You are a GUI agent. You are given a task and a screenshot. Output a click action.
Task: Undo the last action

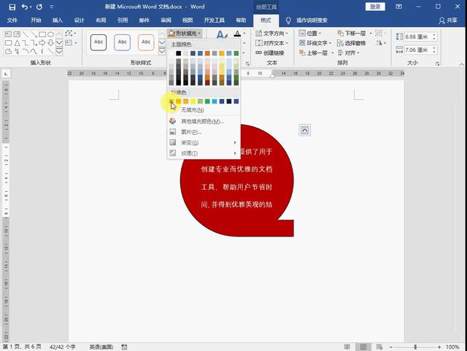coord(25,7)
